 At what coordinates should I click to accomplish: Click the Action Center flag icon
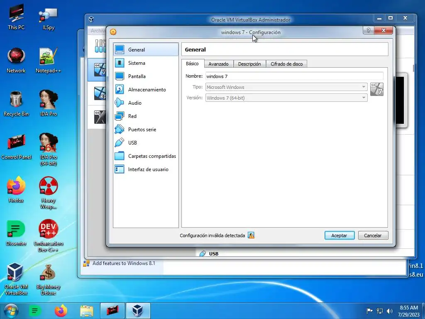369,311
